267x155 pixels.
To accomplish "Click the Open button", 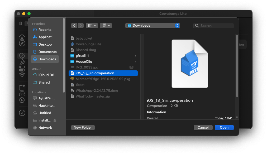I will [x=224, y=127].
